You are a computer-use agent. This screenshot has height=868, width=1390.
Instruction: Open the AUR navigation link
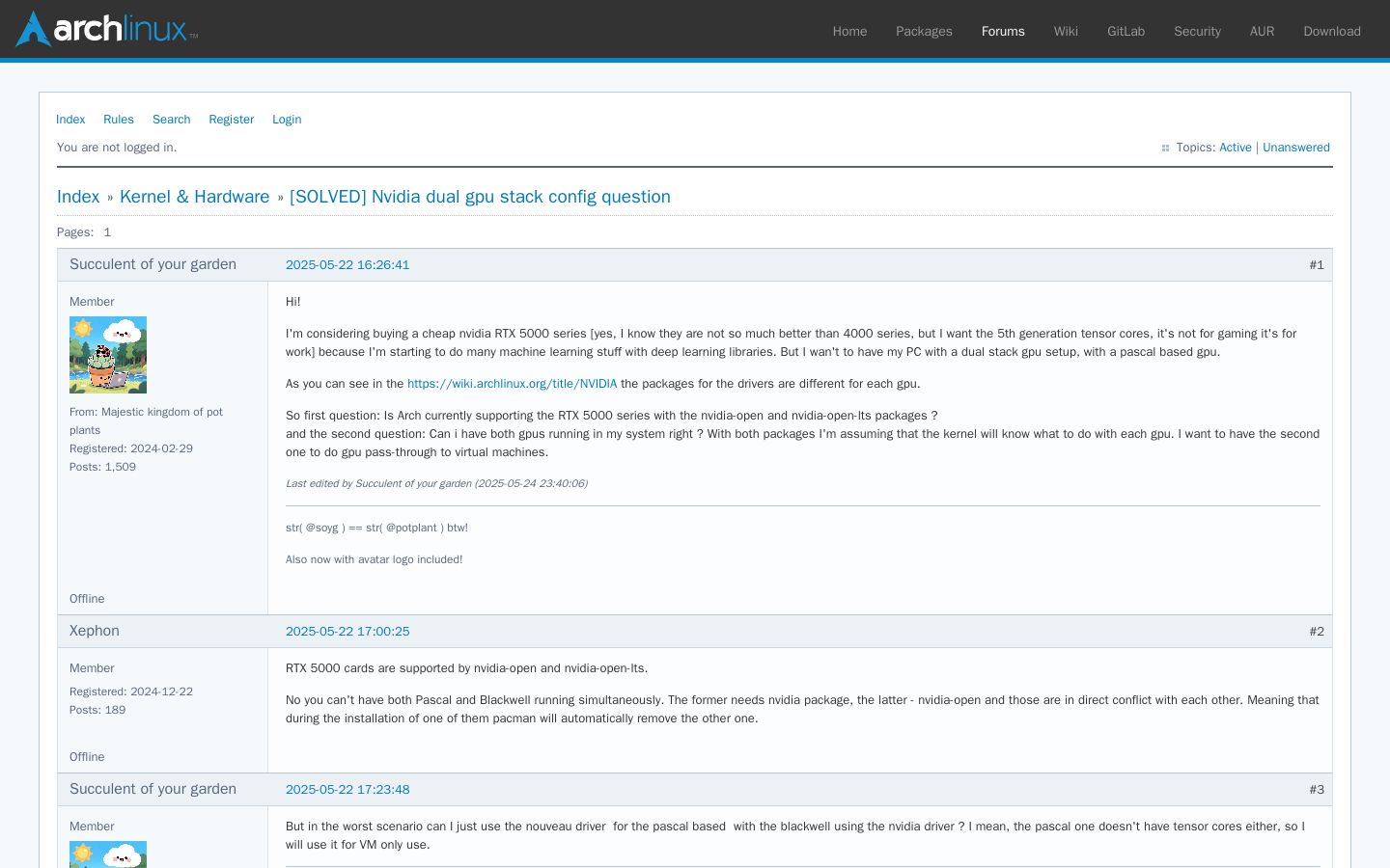[1262, 31]
